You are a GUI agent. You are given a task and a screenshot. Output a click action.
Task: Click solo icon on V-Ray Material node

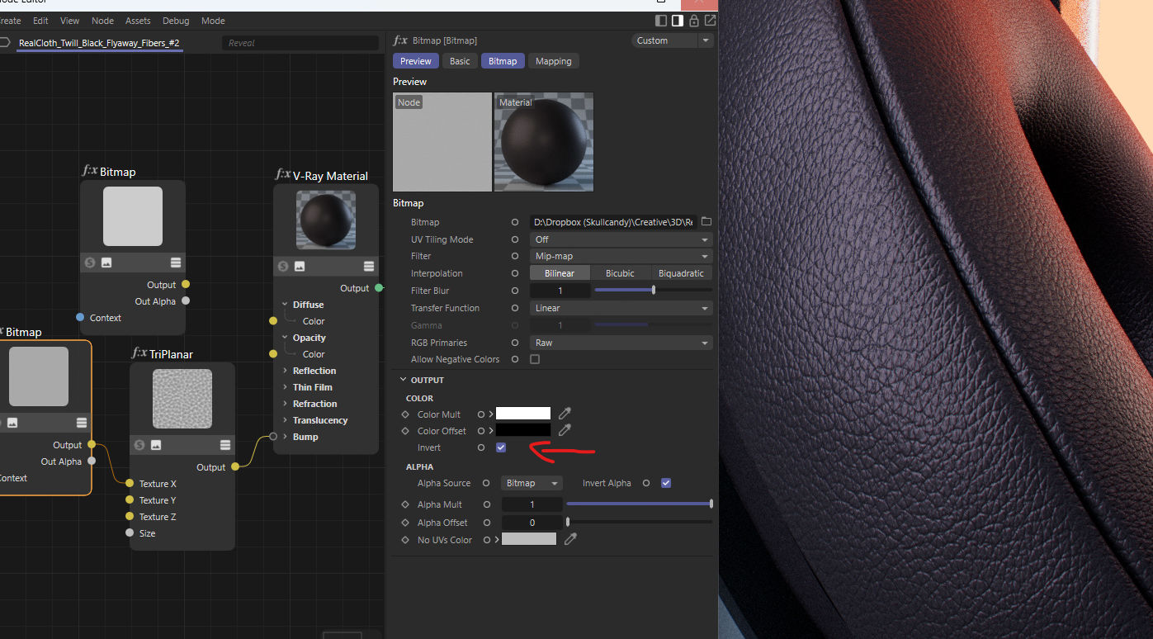click(x=283, y=266)
